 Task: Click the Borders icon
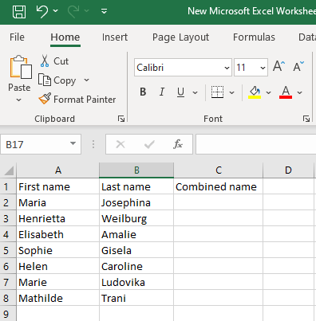click(217, 92)
